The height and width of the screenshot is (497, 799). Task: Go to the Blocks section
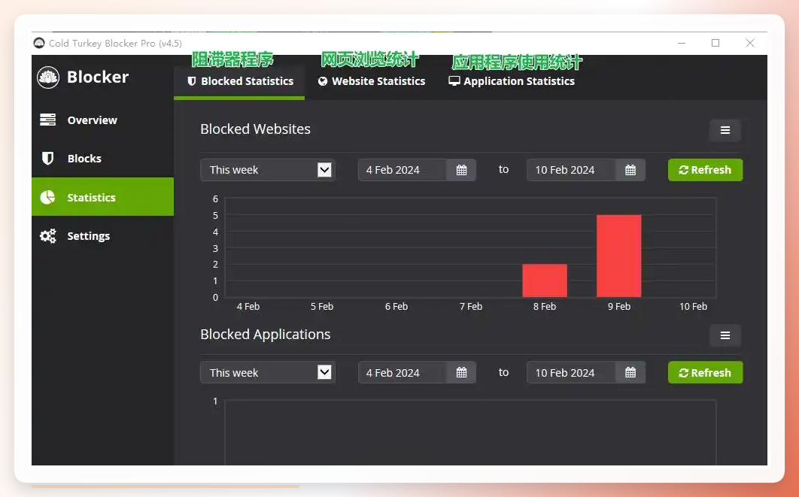tap(102, 159)
